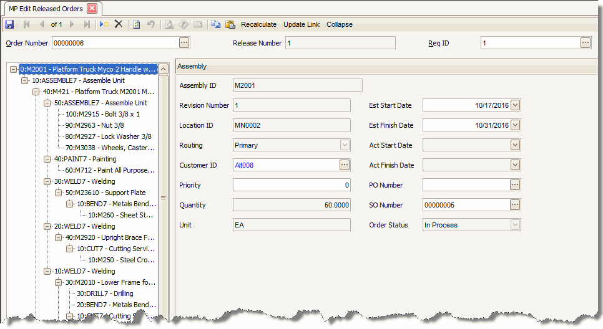Click Update Link in the toolbar
The height and width of the screenshot is (329, 603).
tap(301, 24)
